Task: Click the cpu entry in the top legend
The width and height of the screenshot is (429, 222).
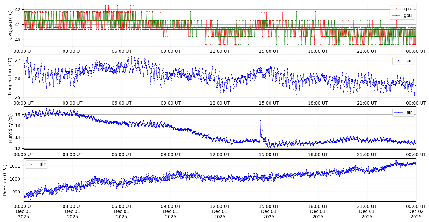Action: [x=407, y=9]
